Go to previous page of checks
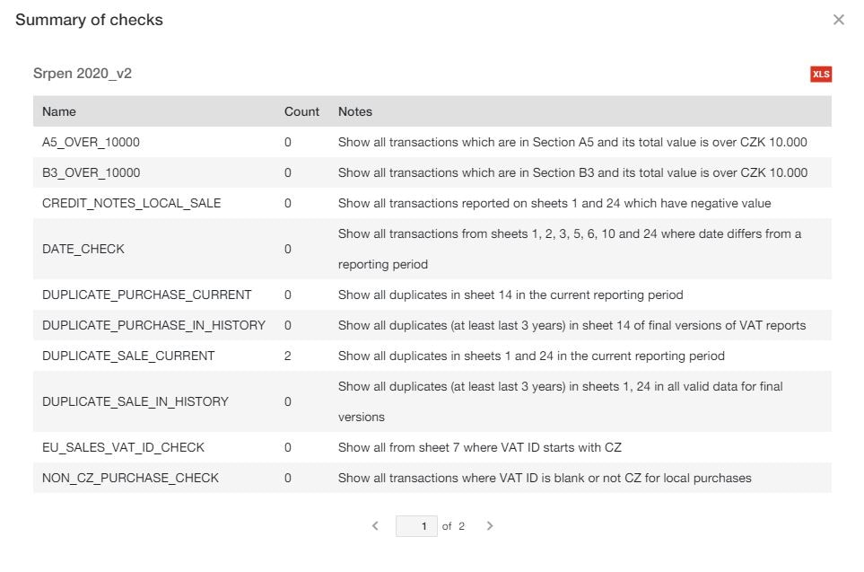Image resolution: width=864 pixels, height=572 pixels. [375, 526]
